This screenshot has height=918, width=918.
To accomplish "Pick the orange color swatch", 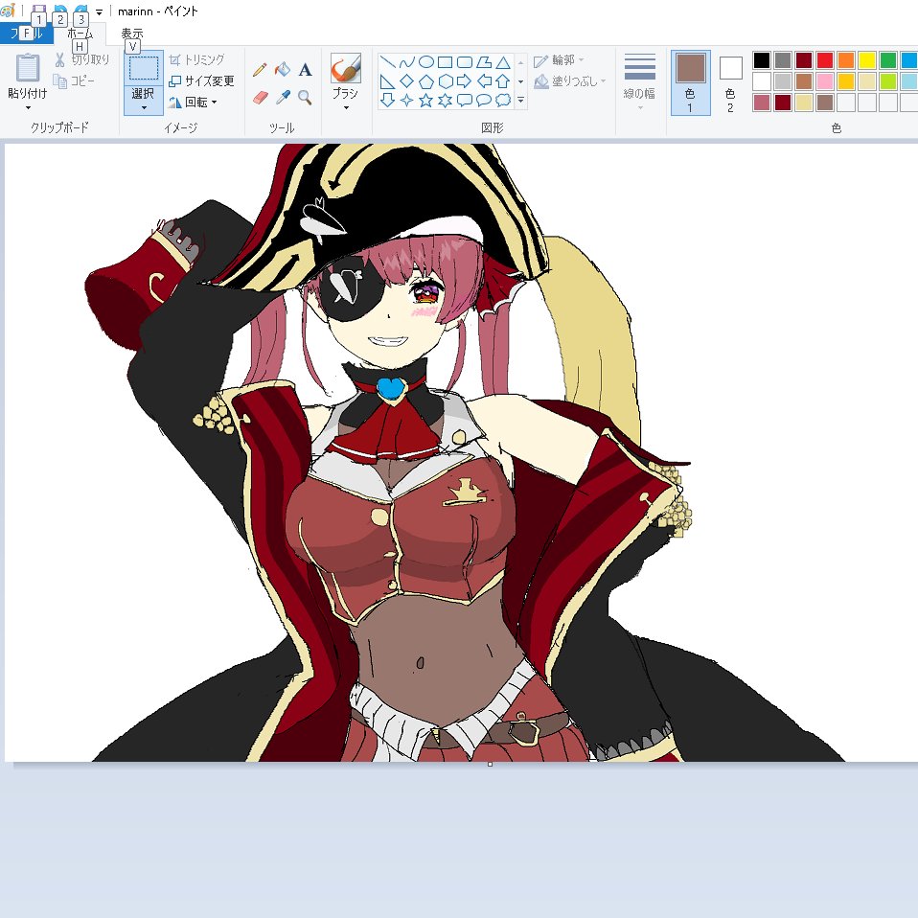I will pos(846,60).
